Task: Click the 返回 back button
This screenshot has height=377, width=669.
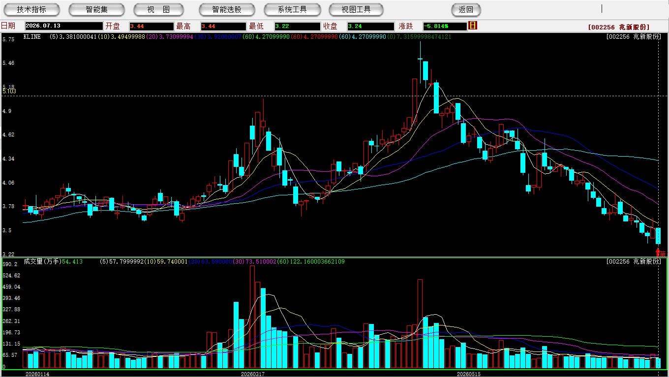Action: tap(466, 9)
